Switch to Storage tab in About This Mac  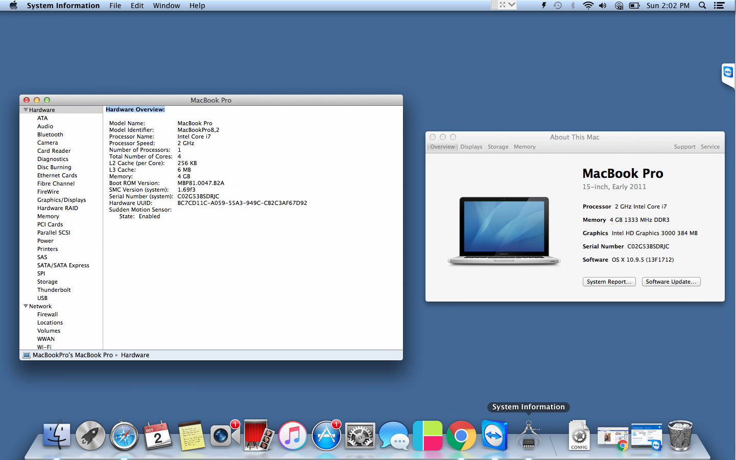[x=498, y=147]
